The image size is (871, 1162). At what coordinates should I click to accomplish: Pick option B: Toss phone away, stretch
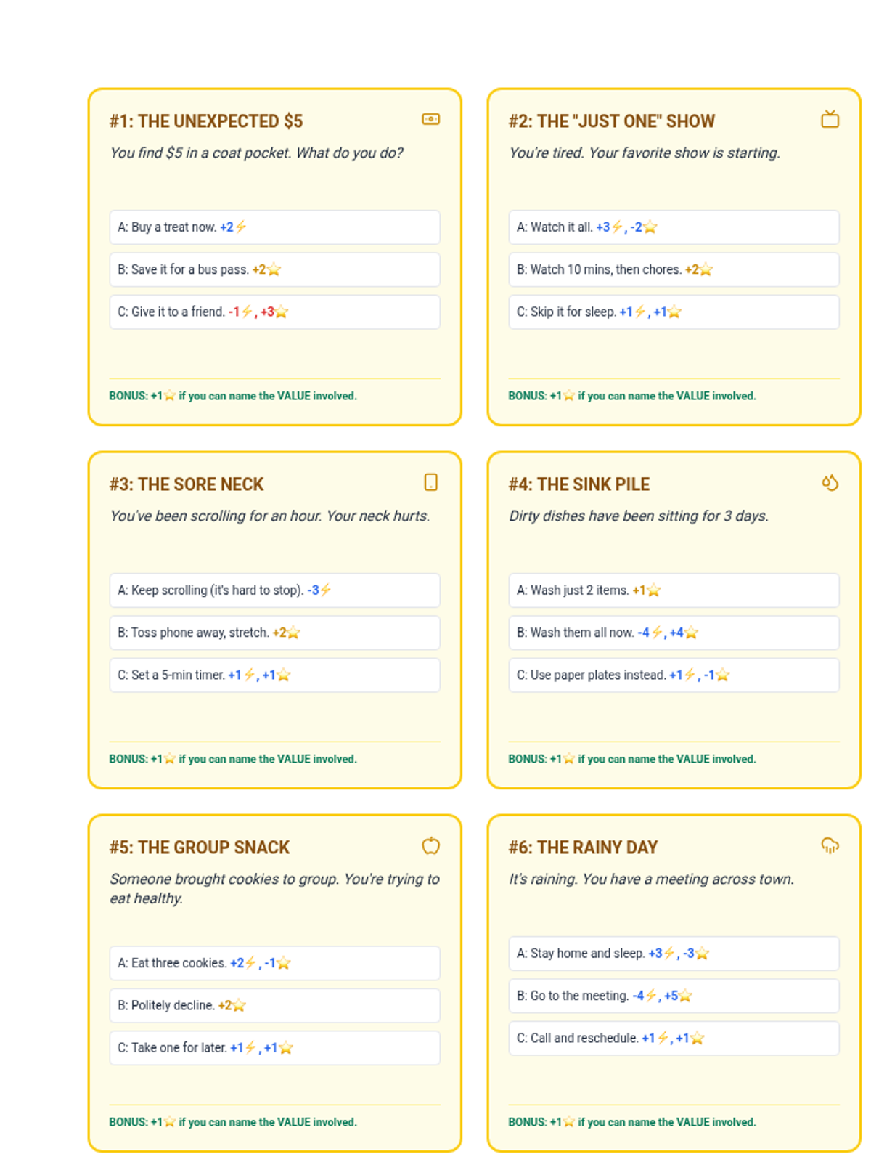point(274,633)
